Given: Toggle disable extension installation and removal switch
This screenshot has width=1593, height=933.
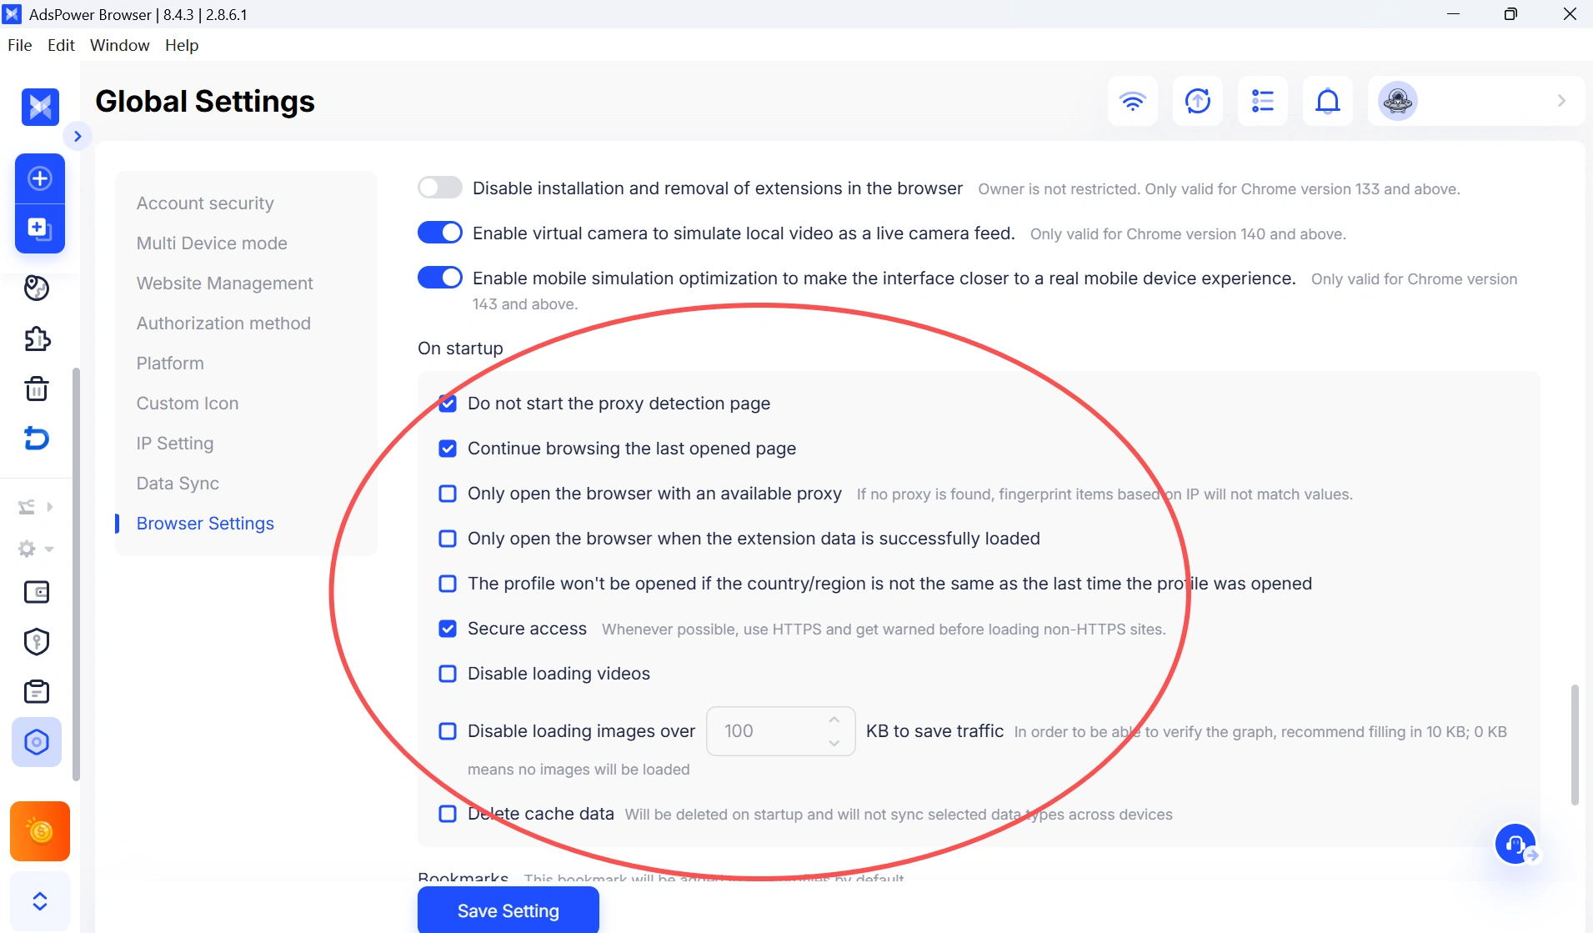Looking at the screenshot, I should (440, 188).
